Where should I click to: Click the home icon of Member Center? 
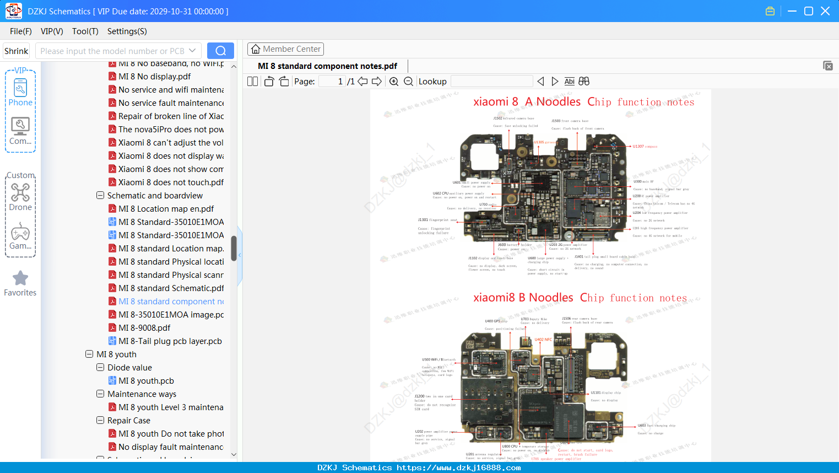pyautogui.click(x=256, y=49)
